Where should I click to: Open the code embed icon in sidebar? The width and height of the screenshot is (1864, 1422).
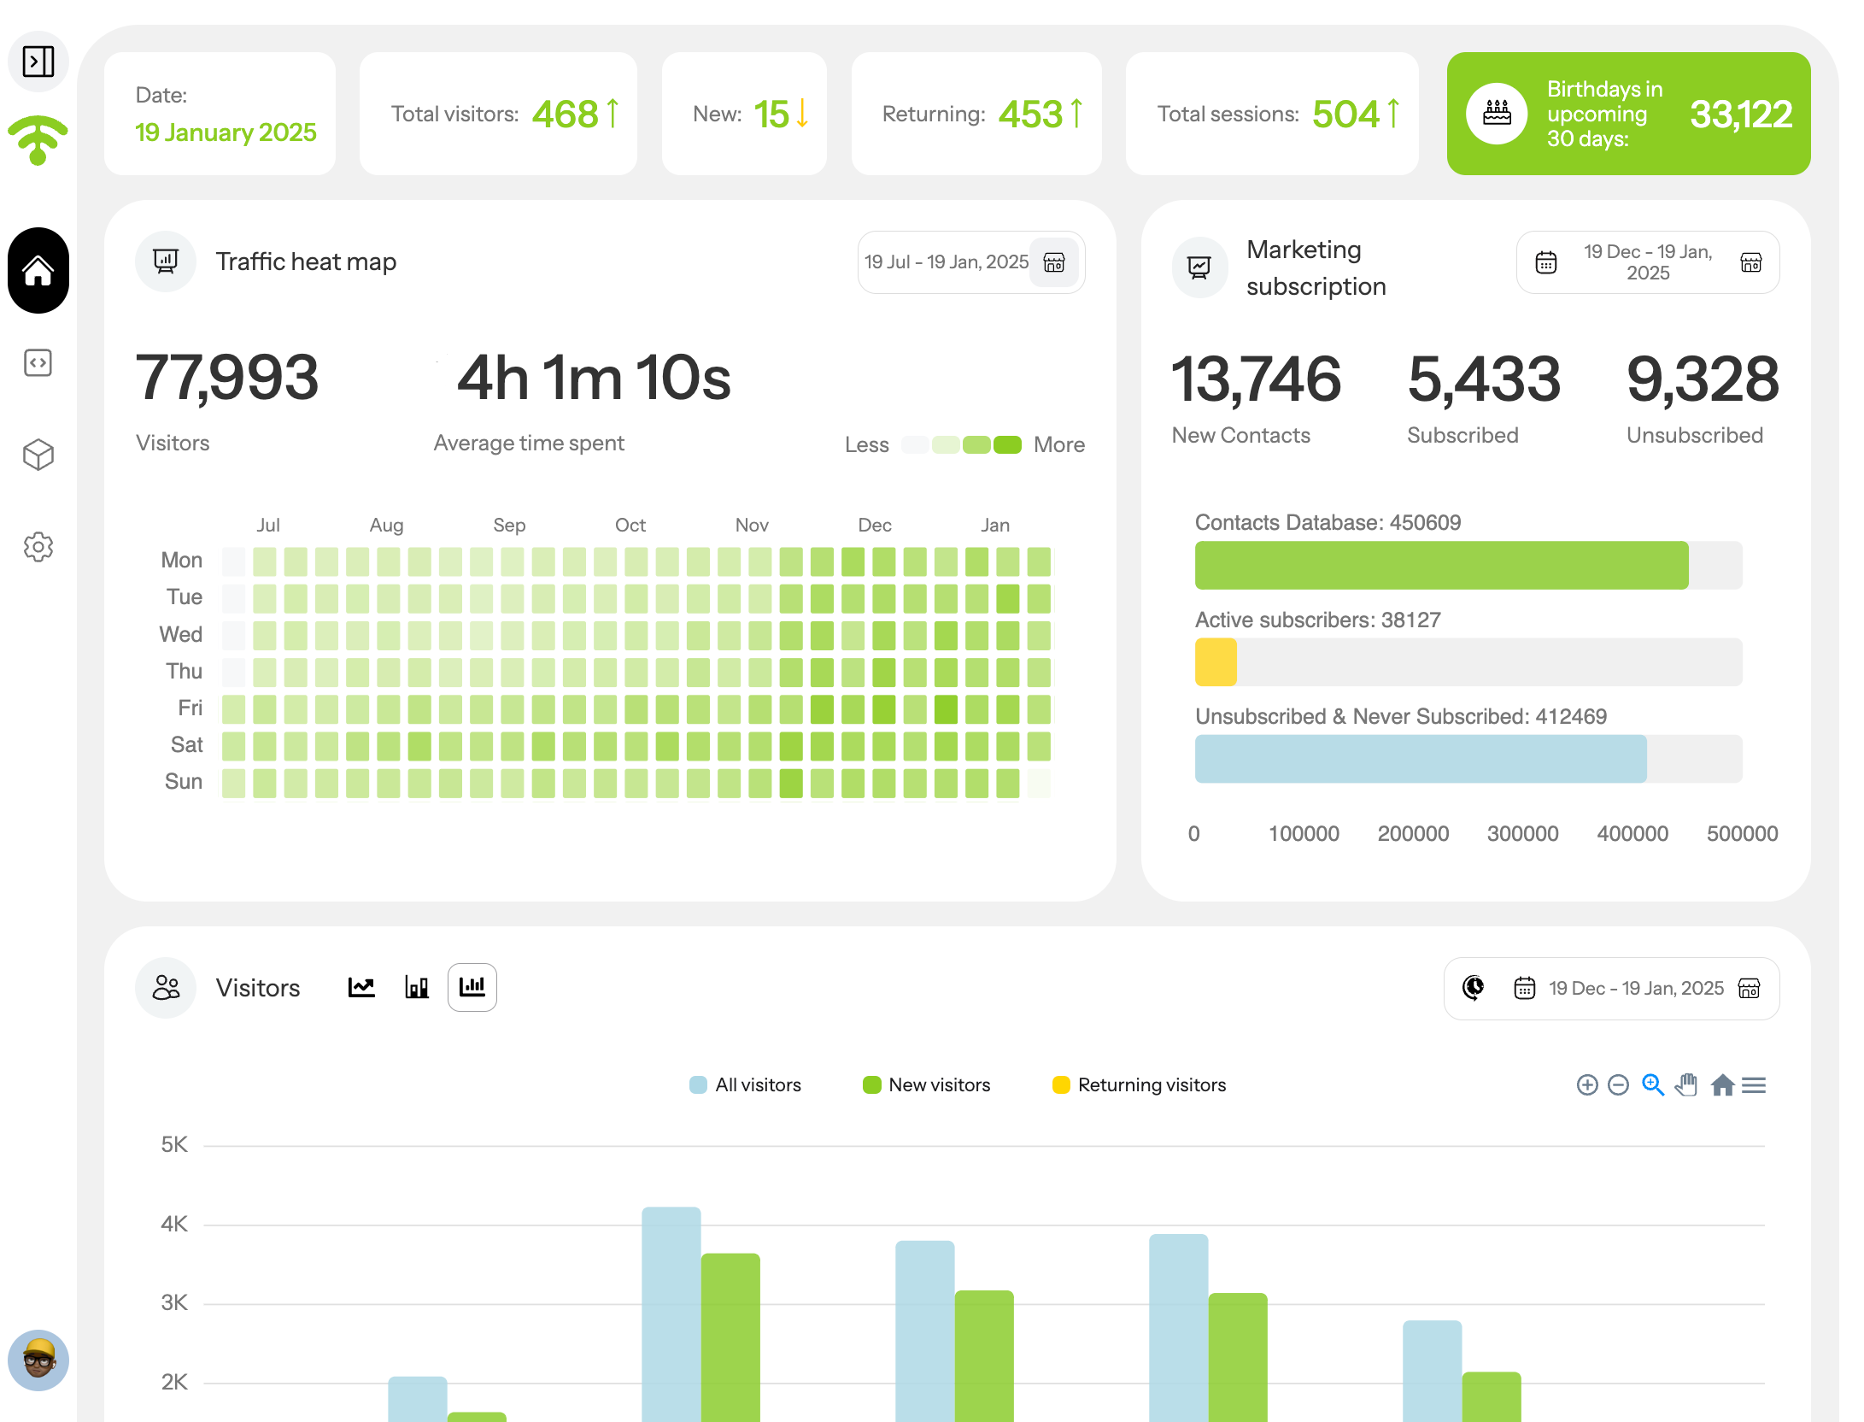[38, 363]
